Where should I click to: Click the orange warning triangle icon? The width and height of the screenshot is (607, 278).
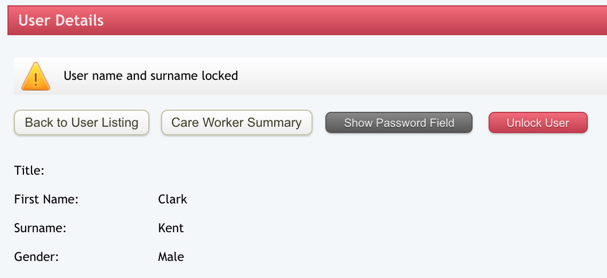(36, 76)
